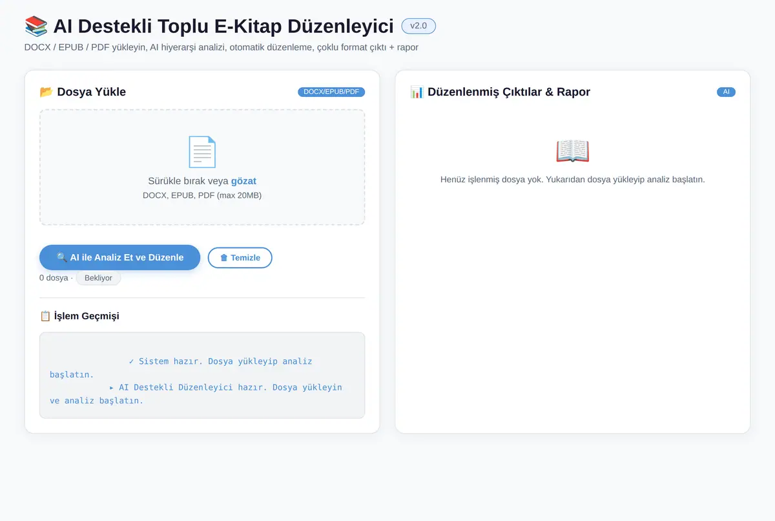Click the document icon in upload area

pos(202,152)
